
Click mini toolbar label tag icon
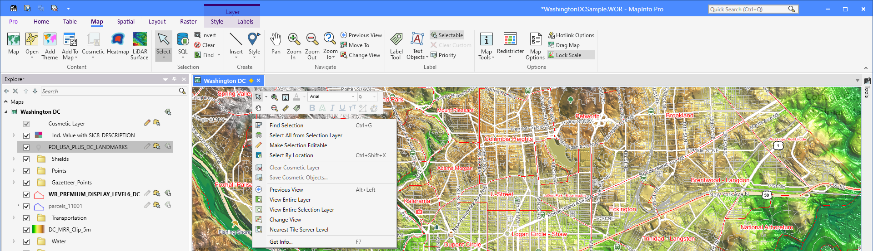pos(296,108)
